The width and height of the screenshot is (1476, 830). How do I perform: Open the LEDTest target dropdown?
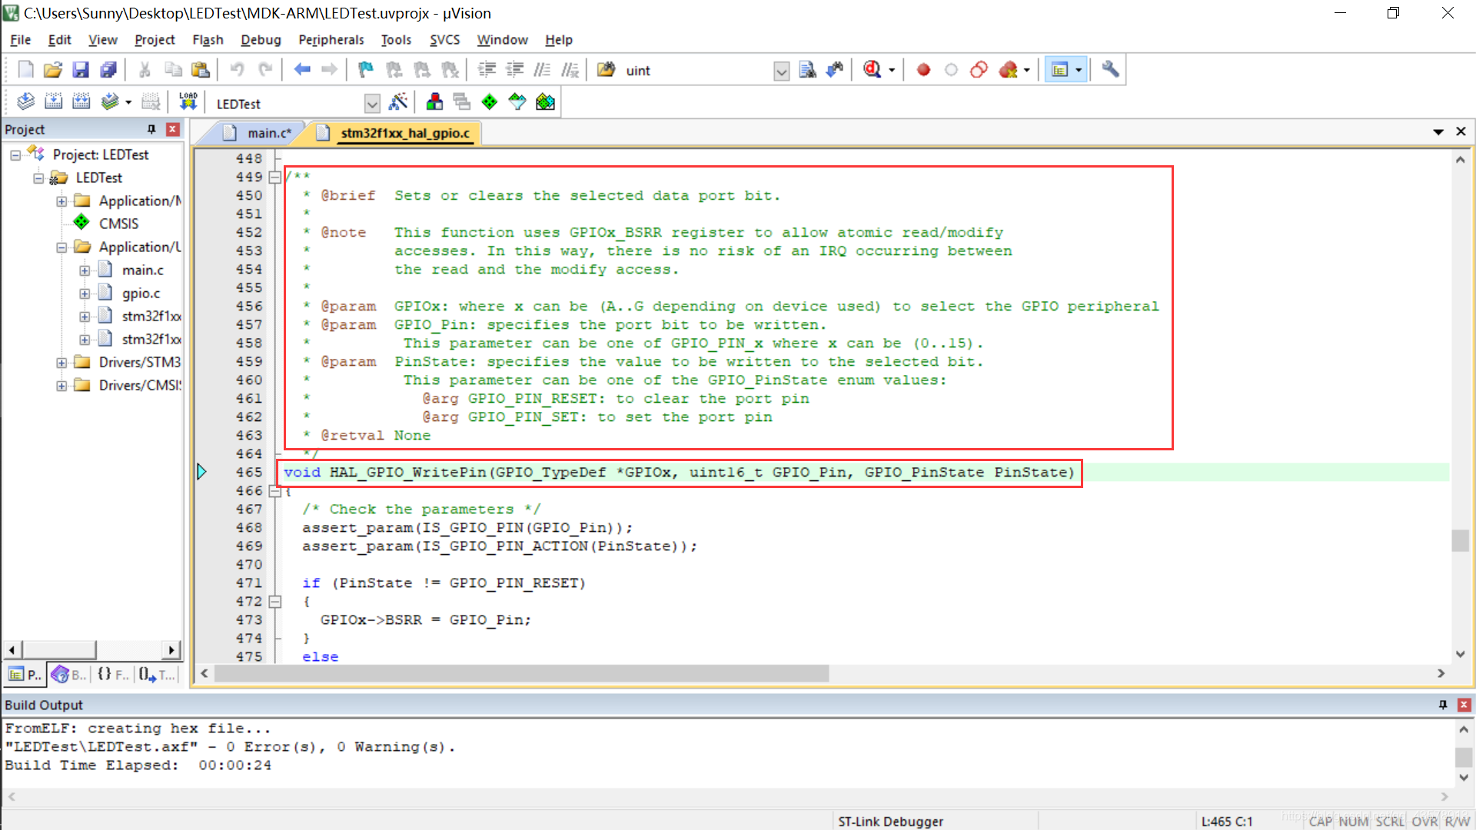[372, 103]
